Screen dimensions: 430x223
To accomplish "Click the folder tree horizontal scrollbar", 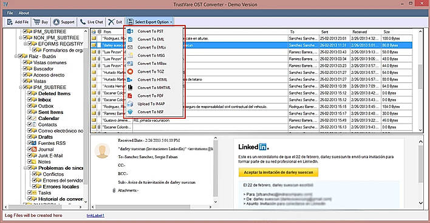I will coord(44,207).
